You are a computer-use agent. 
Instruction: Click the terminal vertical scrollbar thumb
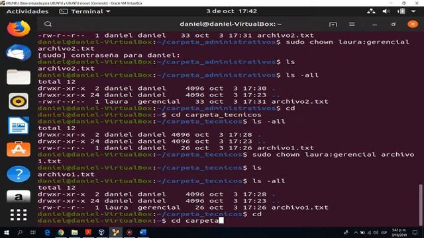click(x=421, y=204)
